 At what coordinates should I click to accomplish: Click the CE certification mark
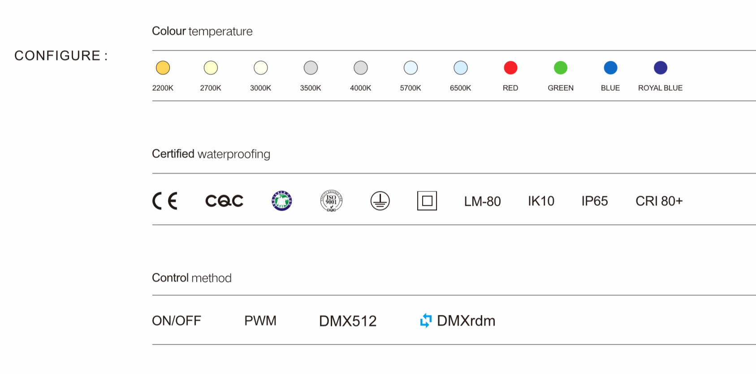click(x=165, y=201)
